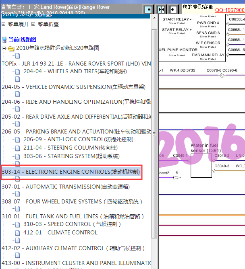Click the expand-left-pane arrow toolbar icon
245x269 pixels.
pos(148,9)
